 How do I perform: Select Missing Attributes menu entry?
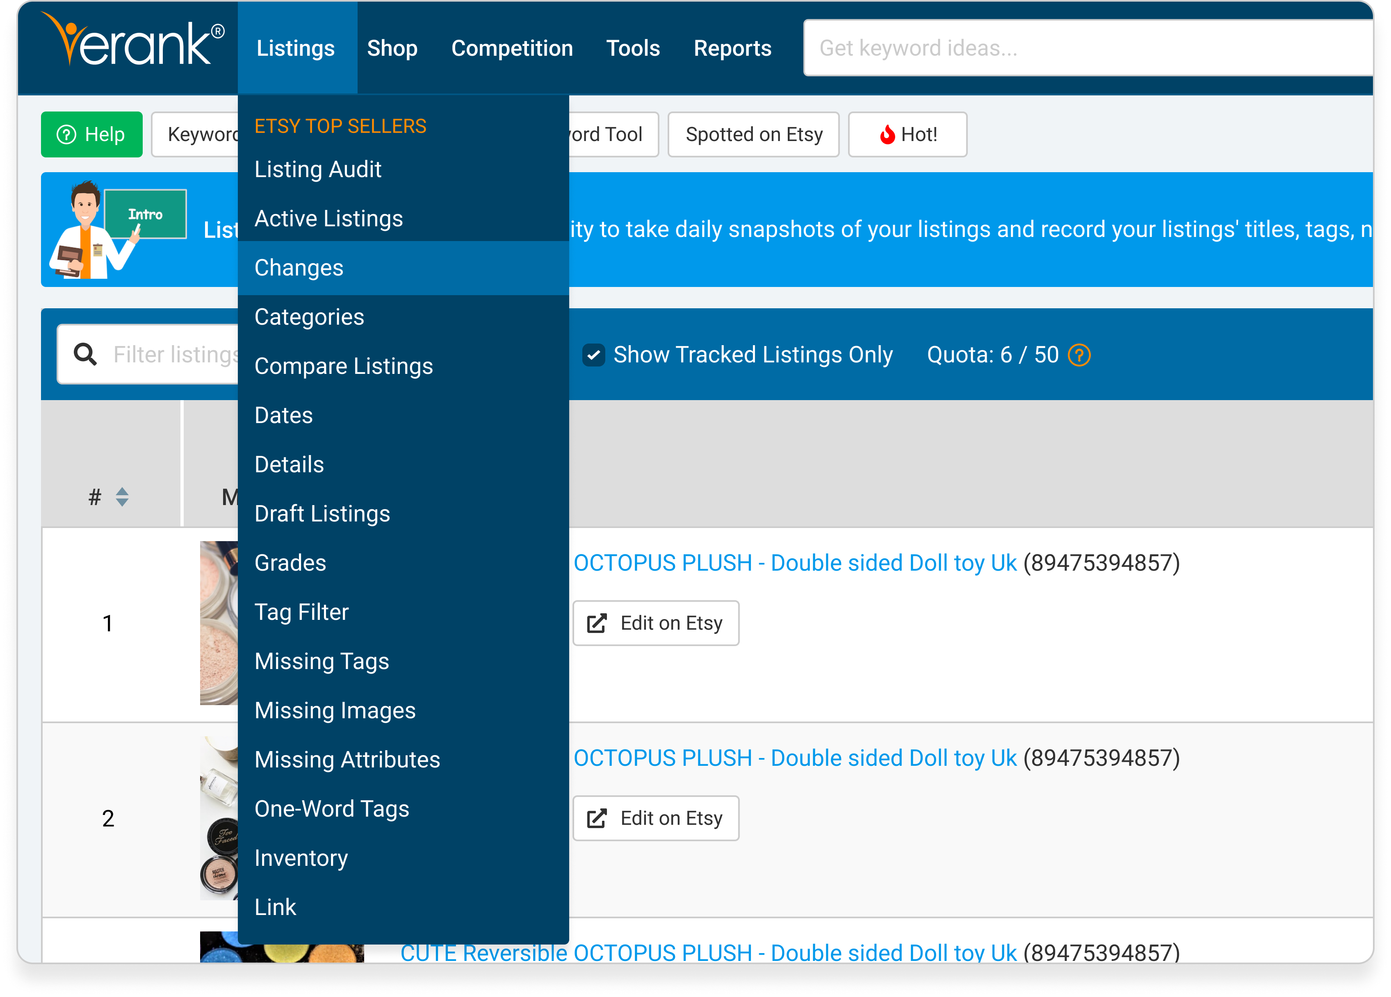click(x=403, y=760)
